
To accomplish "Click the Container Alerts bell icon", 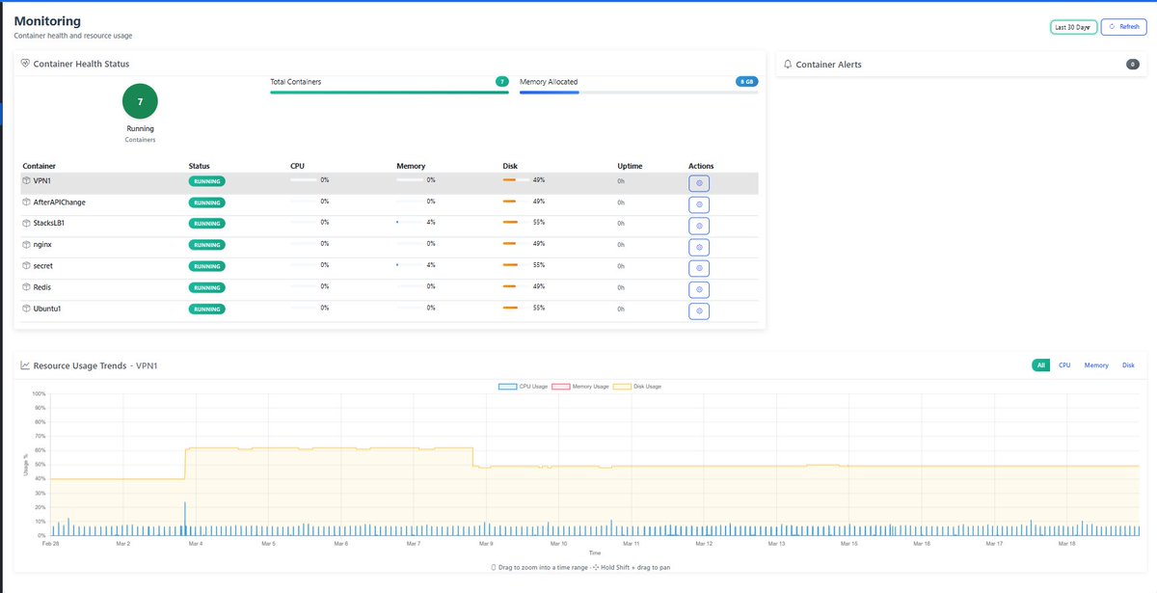I will (787, 63).
